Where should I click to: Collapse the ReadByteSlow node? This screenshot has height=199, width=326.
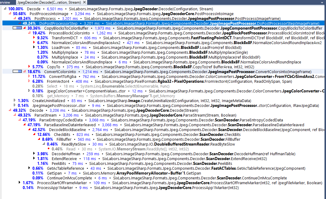tap(44, 144)
